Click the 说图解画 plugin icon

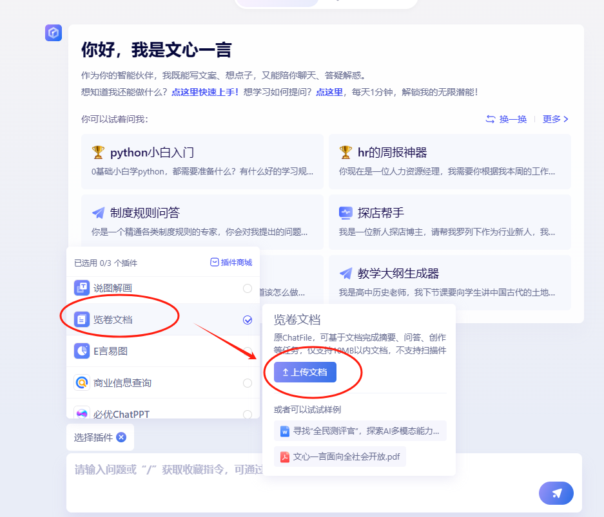coord(82,288)
